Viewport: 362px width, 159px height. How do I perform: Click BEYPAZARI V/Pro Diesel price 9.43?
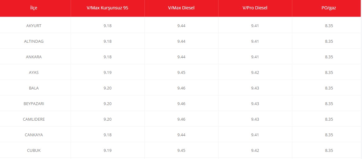(x=255, y=104)
